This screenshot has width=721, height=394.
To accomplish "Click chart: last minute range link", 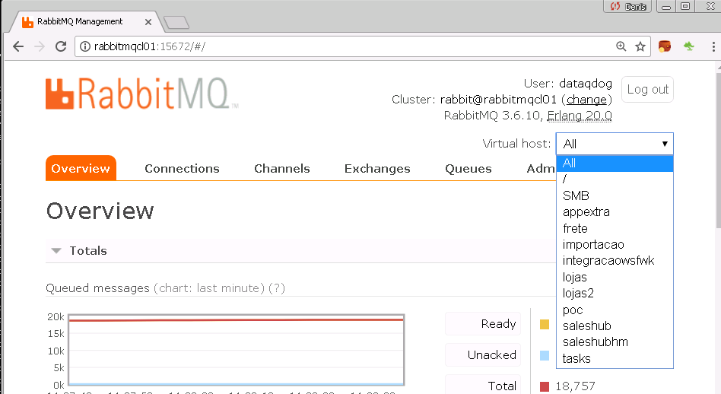I will [x=208, y=288].
